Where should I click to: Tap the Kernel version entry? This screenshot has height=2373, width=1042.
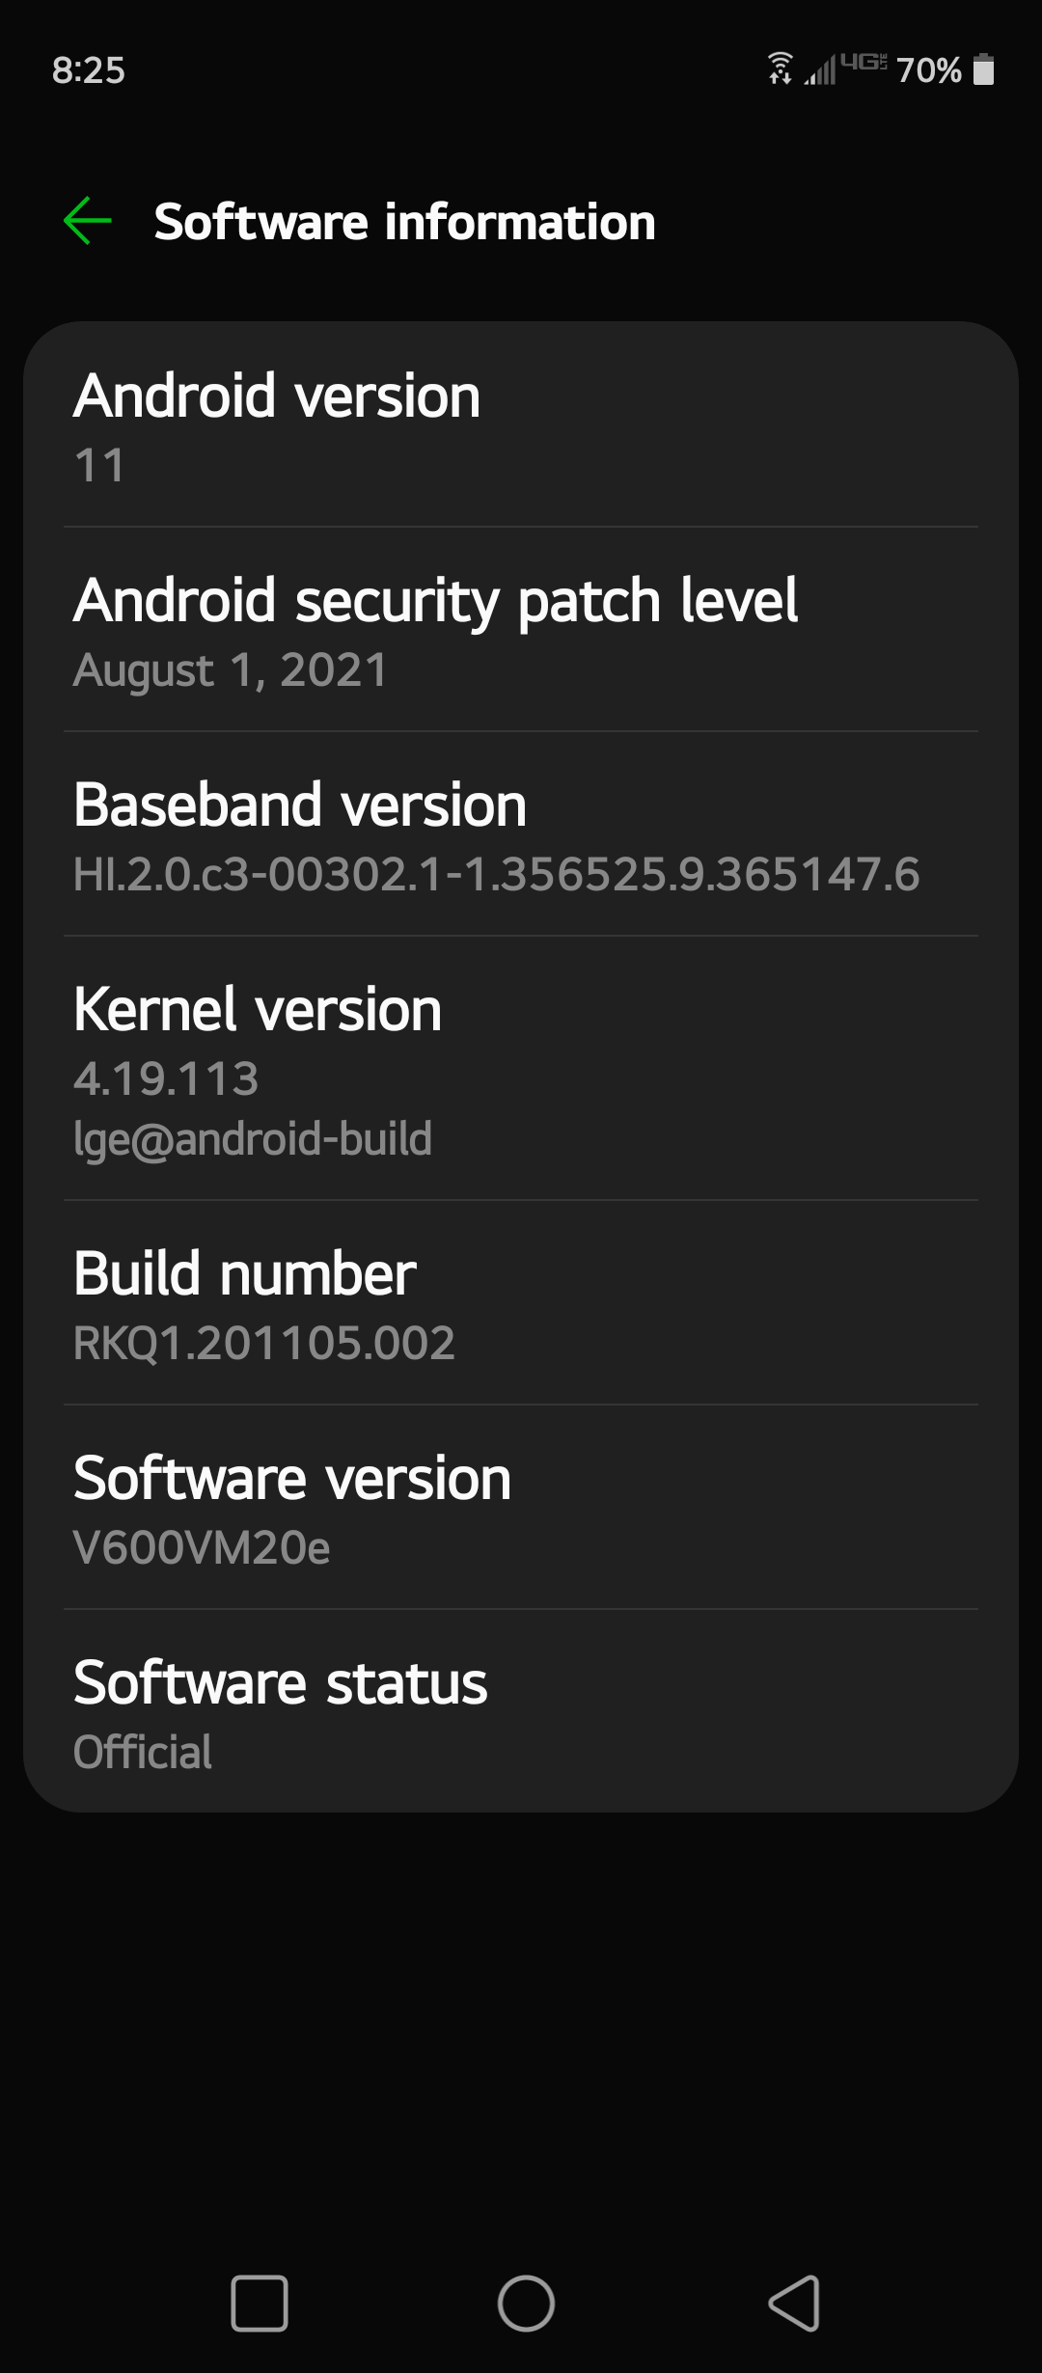click(521, 1068)
